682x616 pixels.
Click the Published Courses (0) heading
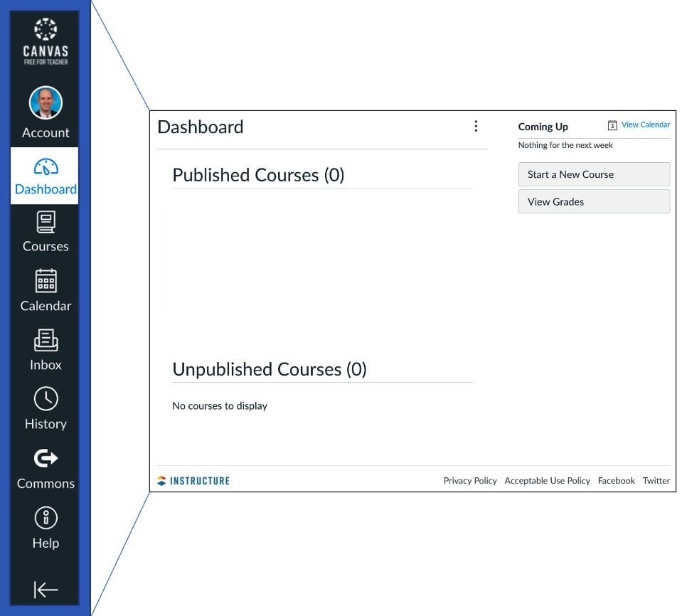pos(258,175)
